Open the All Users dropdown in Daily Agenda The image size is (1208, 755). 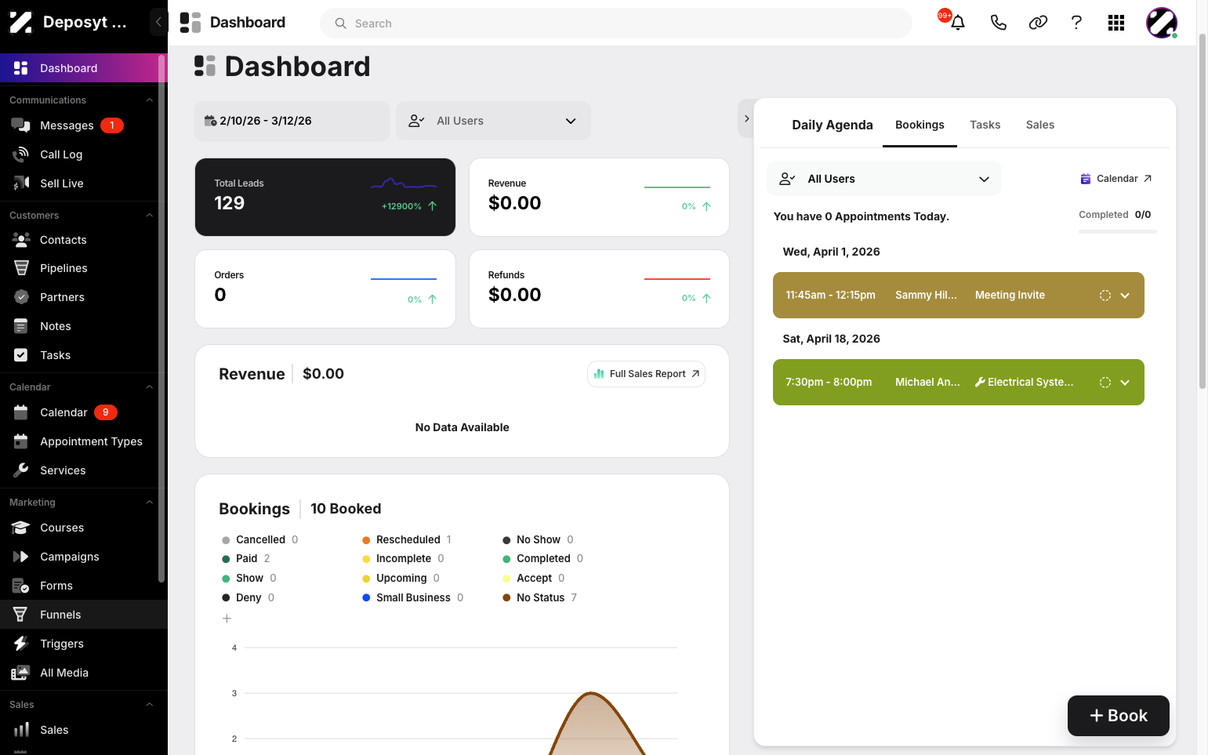pyautogui.click(x=884, y=179)
